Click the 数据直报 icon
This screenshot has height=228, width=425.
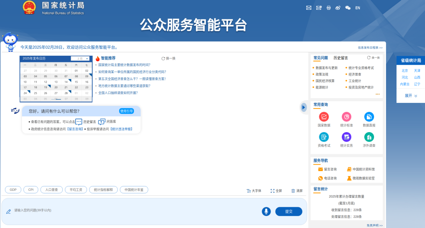[369, 117]
